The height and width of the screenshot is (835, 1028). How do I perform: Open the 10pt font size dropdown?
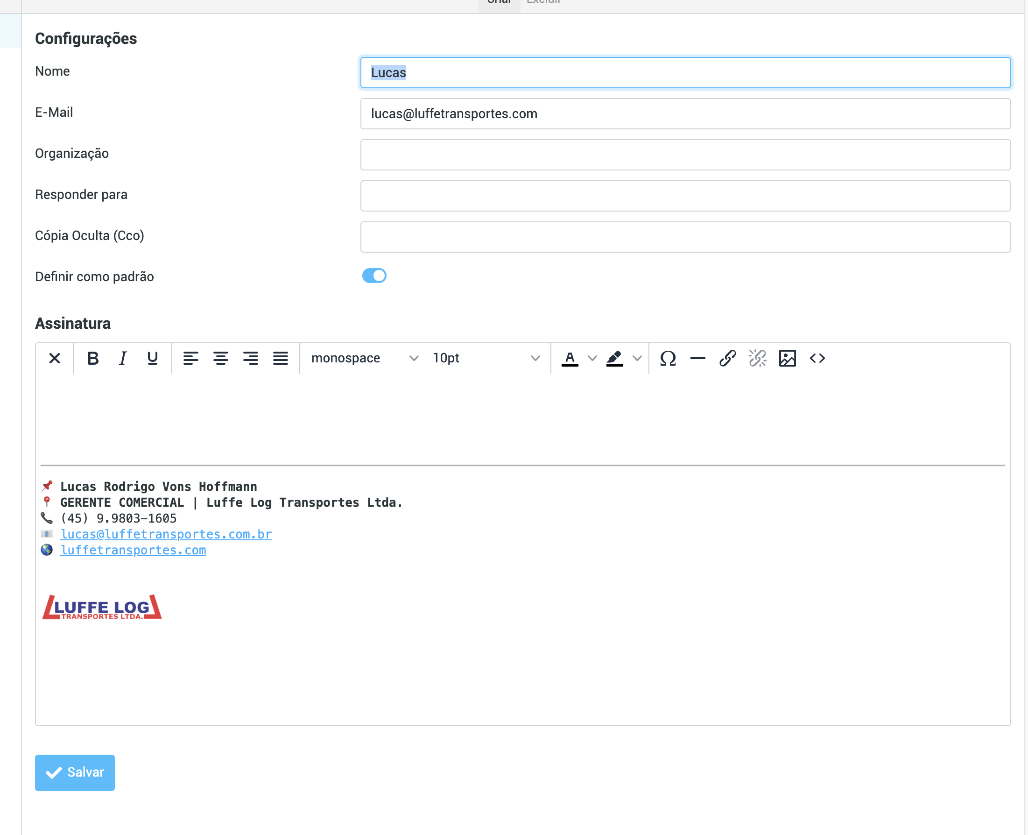click(x=486, y=358)
